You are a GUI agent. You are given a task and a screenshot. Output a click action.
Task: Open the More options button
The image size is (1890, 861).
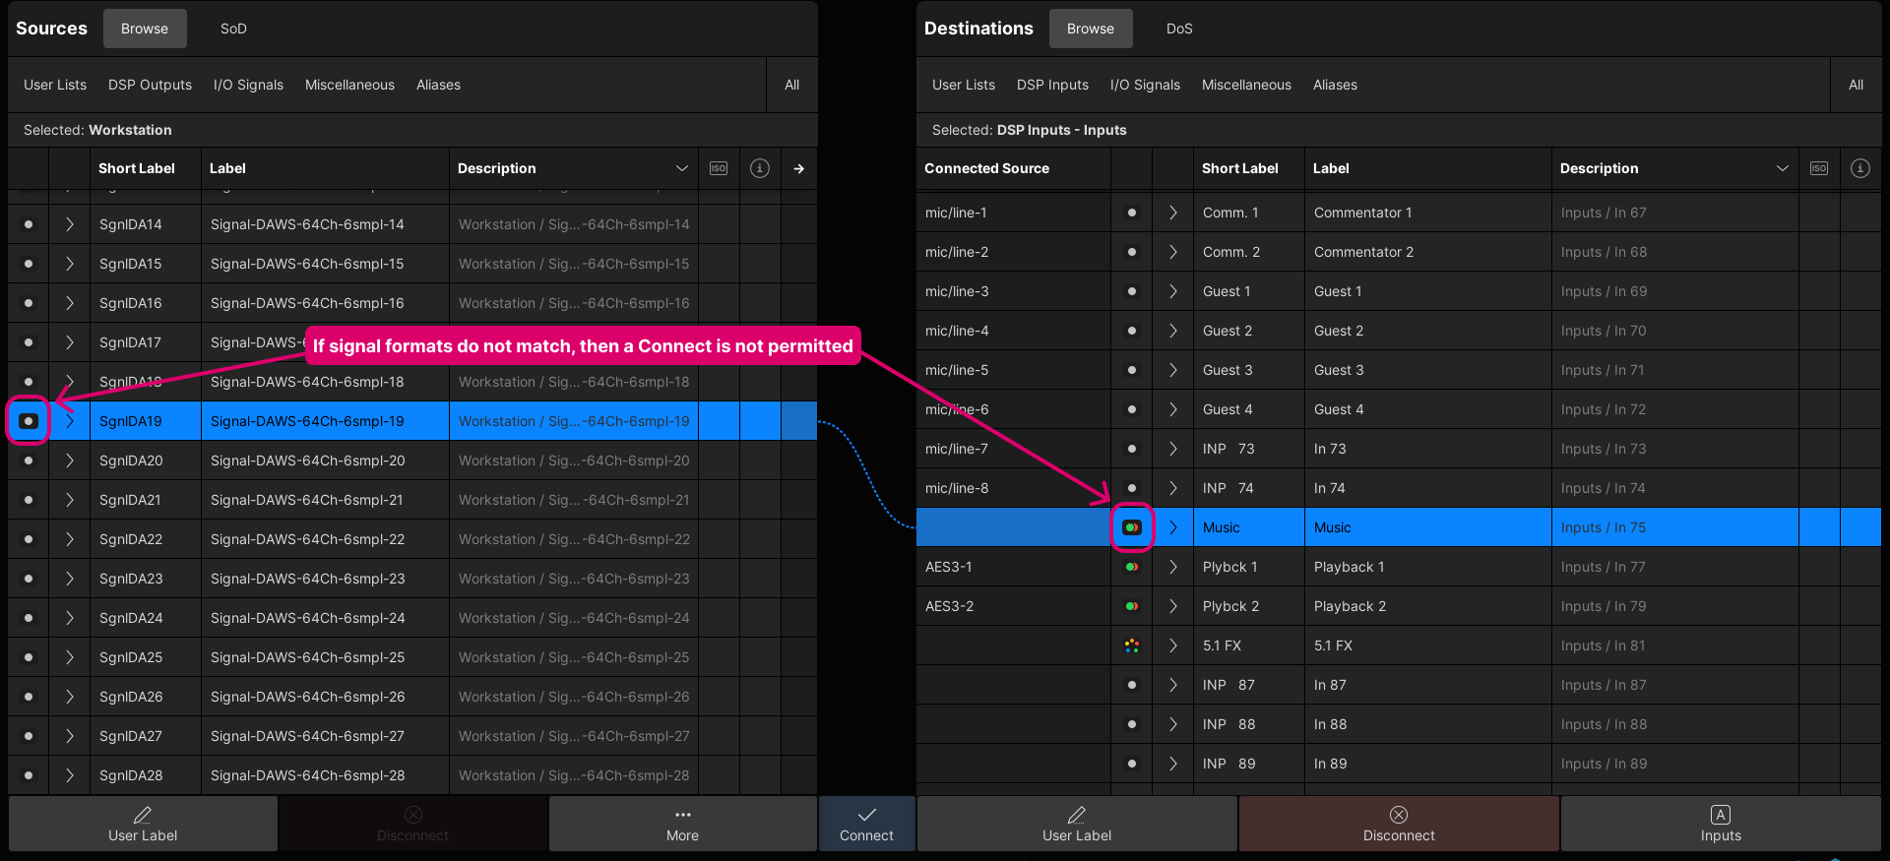[x=682, y=824]
